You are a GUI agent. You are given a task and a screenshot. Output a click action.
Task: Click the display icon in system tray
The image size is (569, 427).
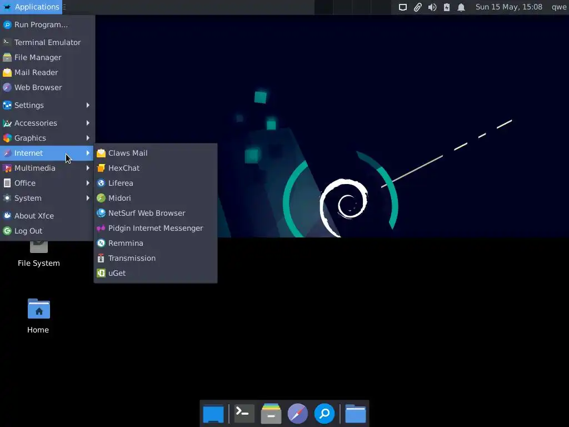[x=403, y=7]
